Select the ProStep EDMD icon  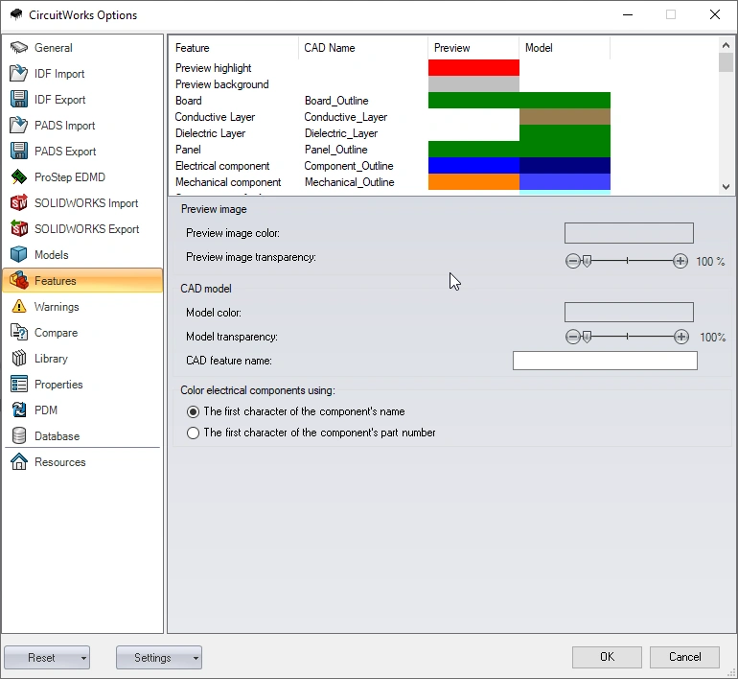pos(19,177)
